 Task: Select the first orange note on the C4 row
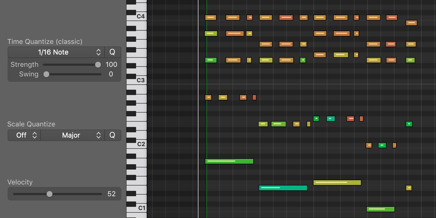[x=210, y=18]
